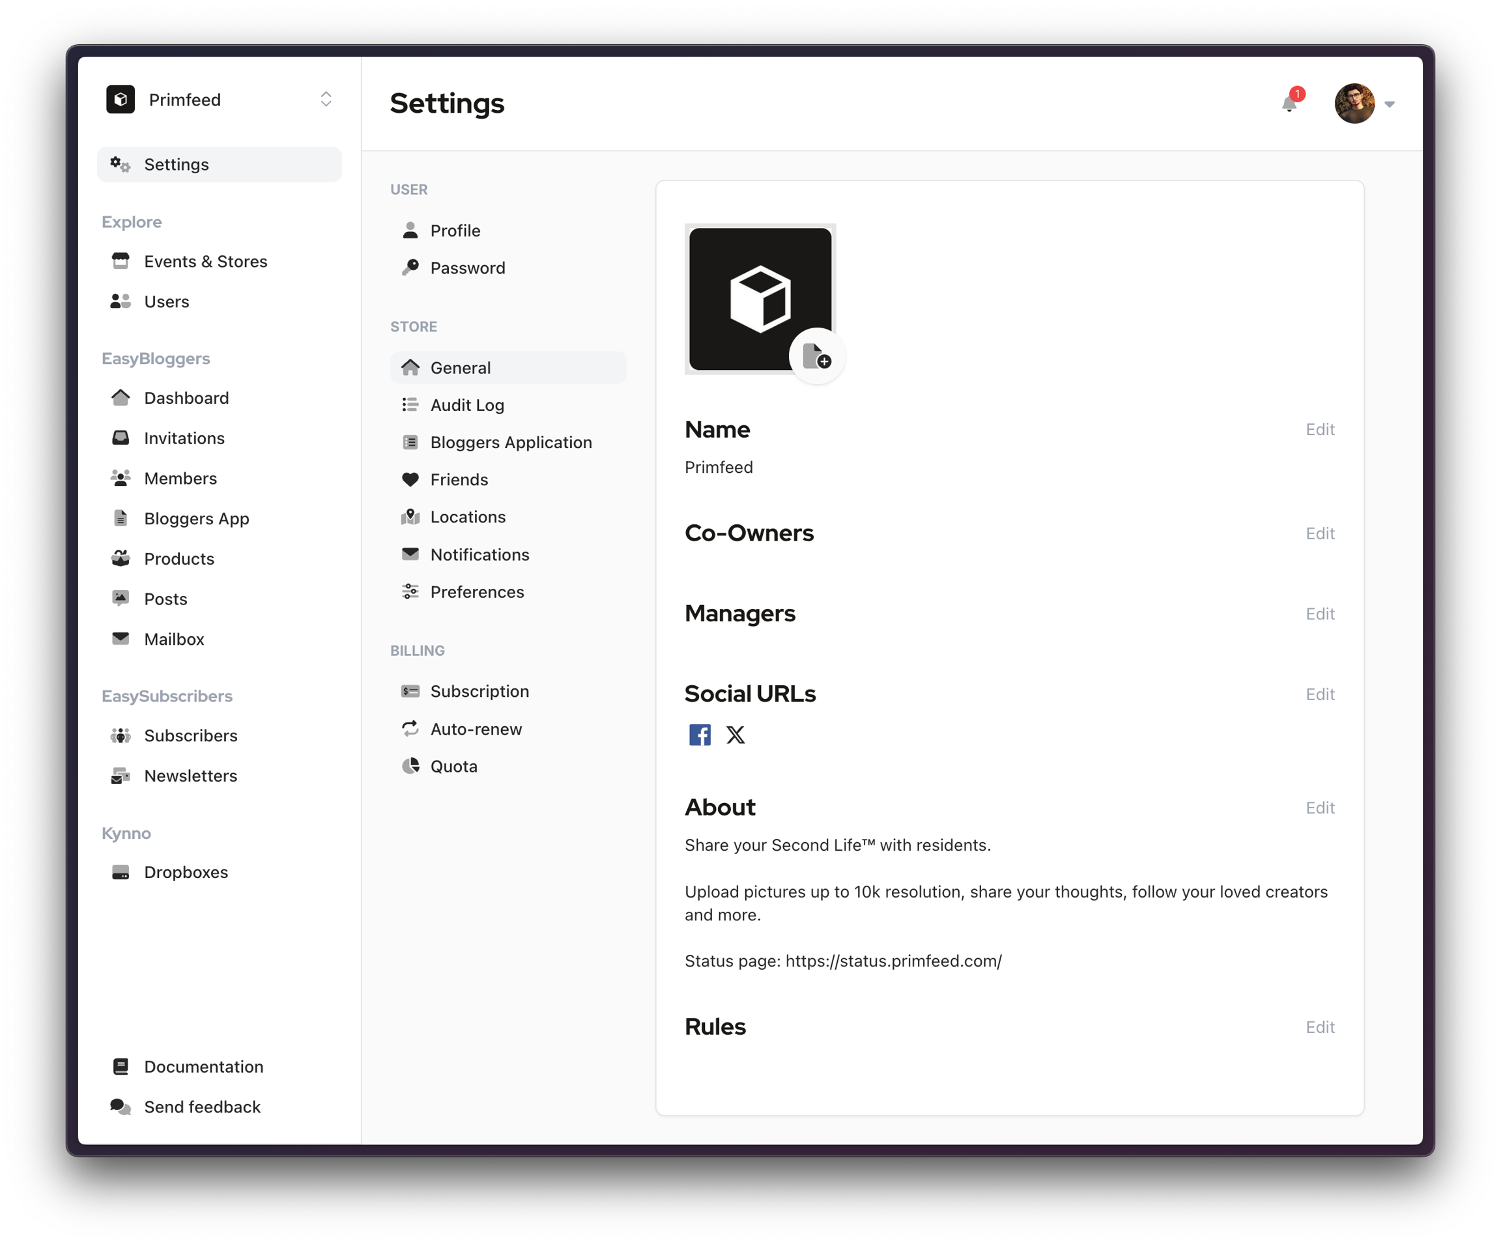This screenshot has width=1501, height=1244.
Task: Click the EasyBloggers section heading
Action: pos(156,359)
